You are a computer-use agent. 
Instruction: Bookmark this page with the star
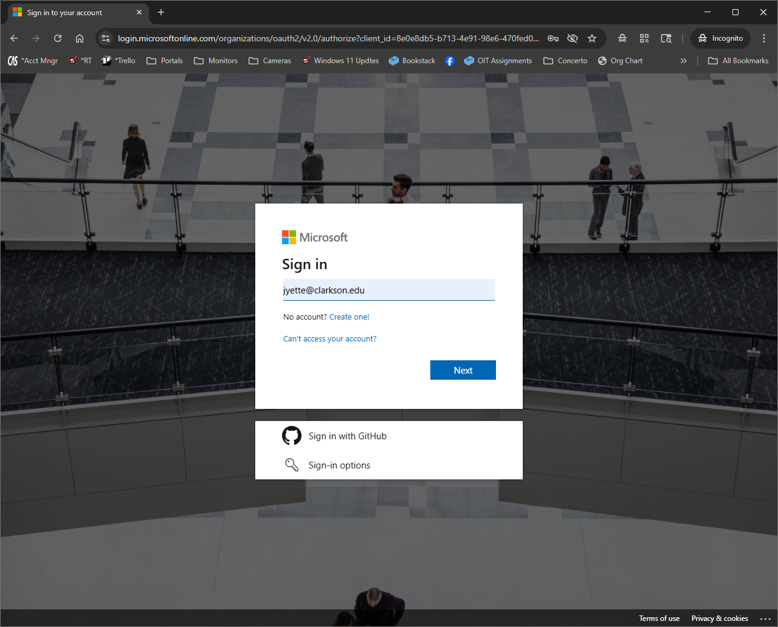pyautogui.click(x=592, y=38)
